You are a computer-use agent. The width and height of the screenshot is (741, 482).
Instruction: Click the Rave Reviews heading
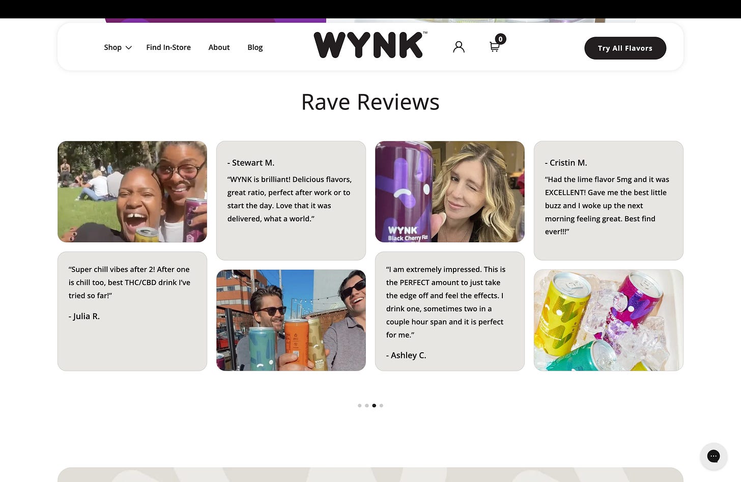click(x=370, y=102)
